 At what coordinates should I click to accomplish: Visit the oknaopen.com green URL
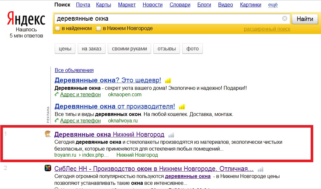click(x=125, y=95)
